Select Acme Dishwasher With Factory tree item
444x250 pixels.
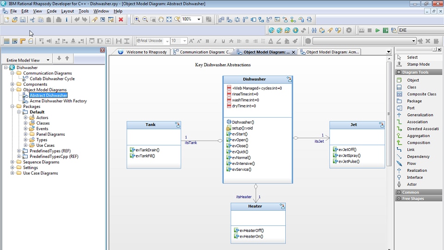[x=58, y=101]
